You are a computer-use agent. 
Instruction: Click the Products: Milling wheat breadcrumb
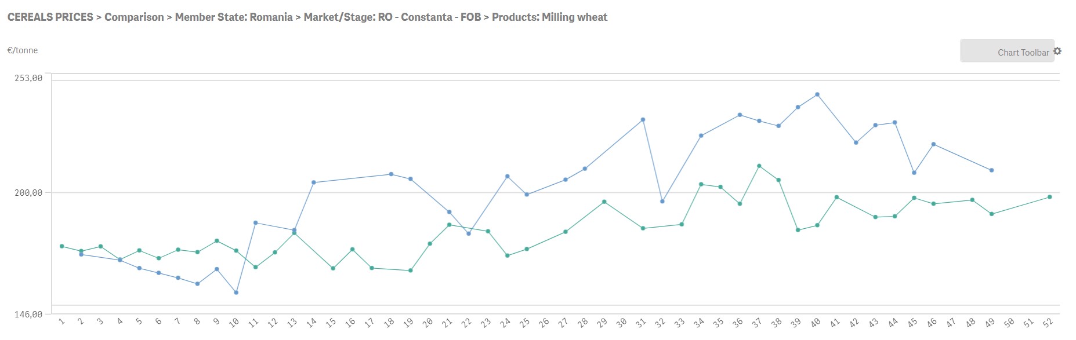tap(549, 17)
